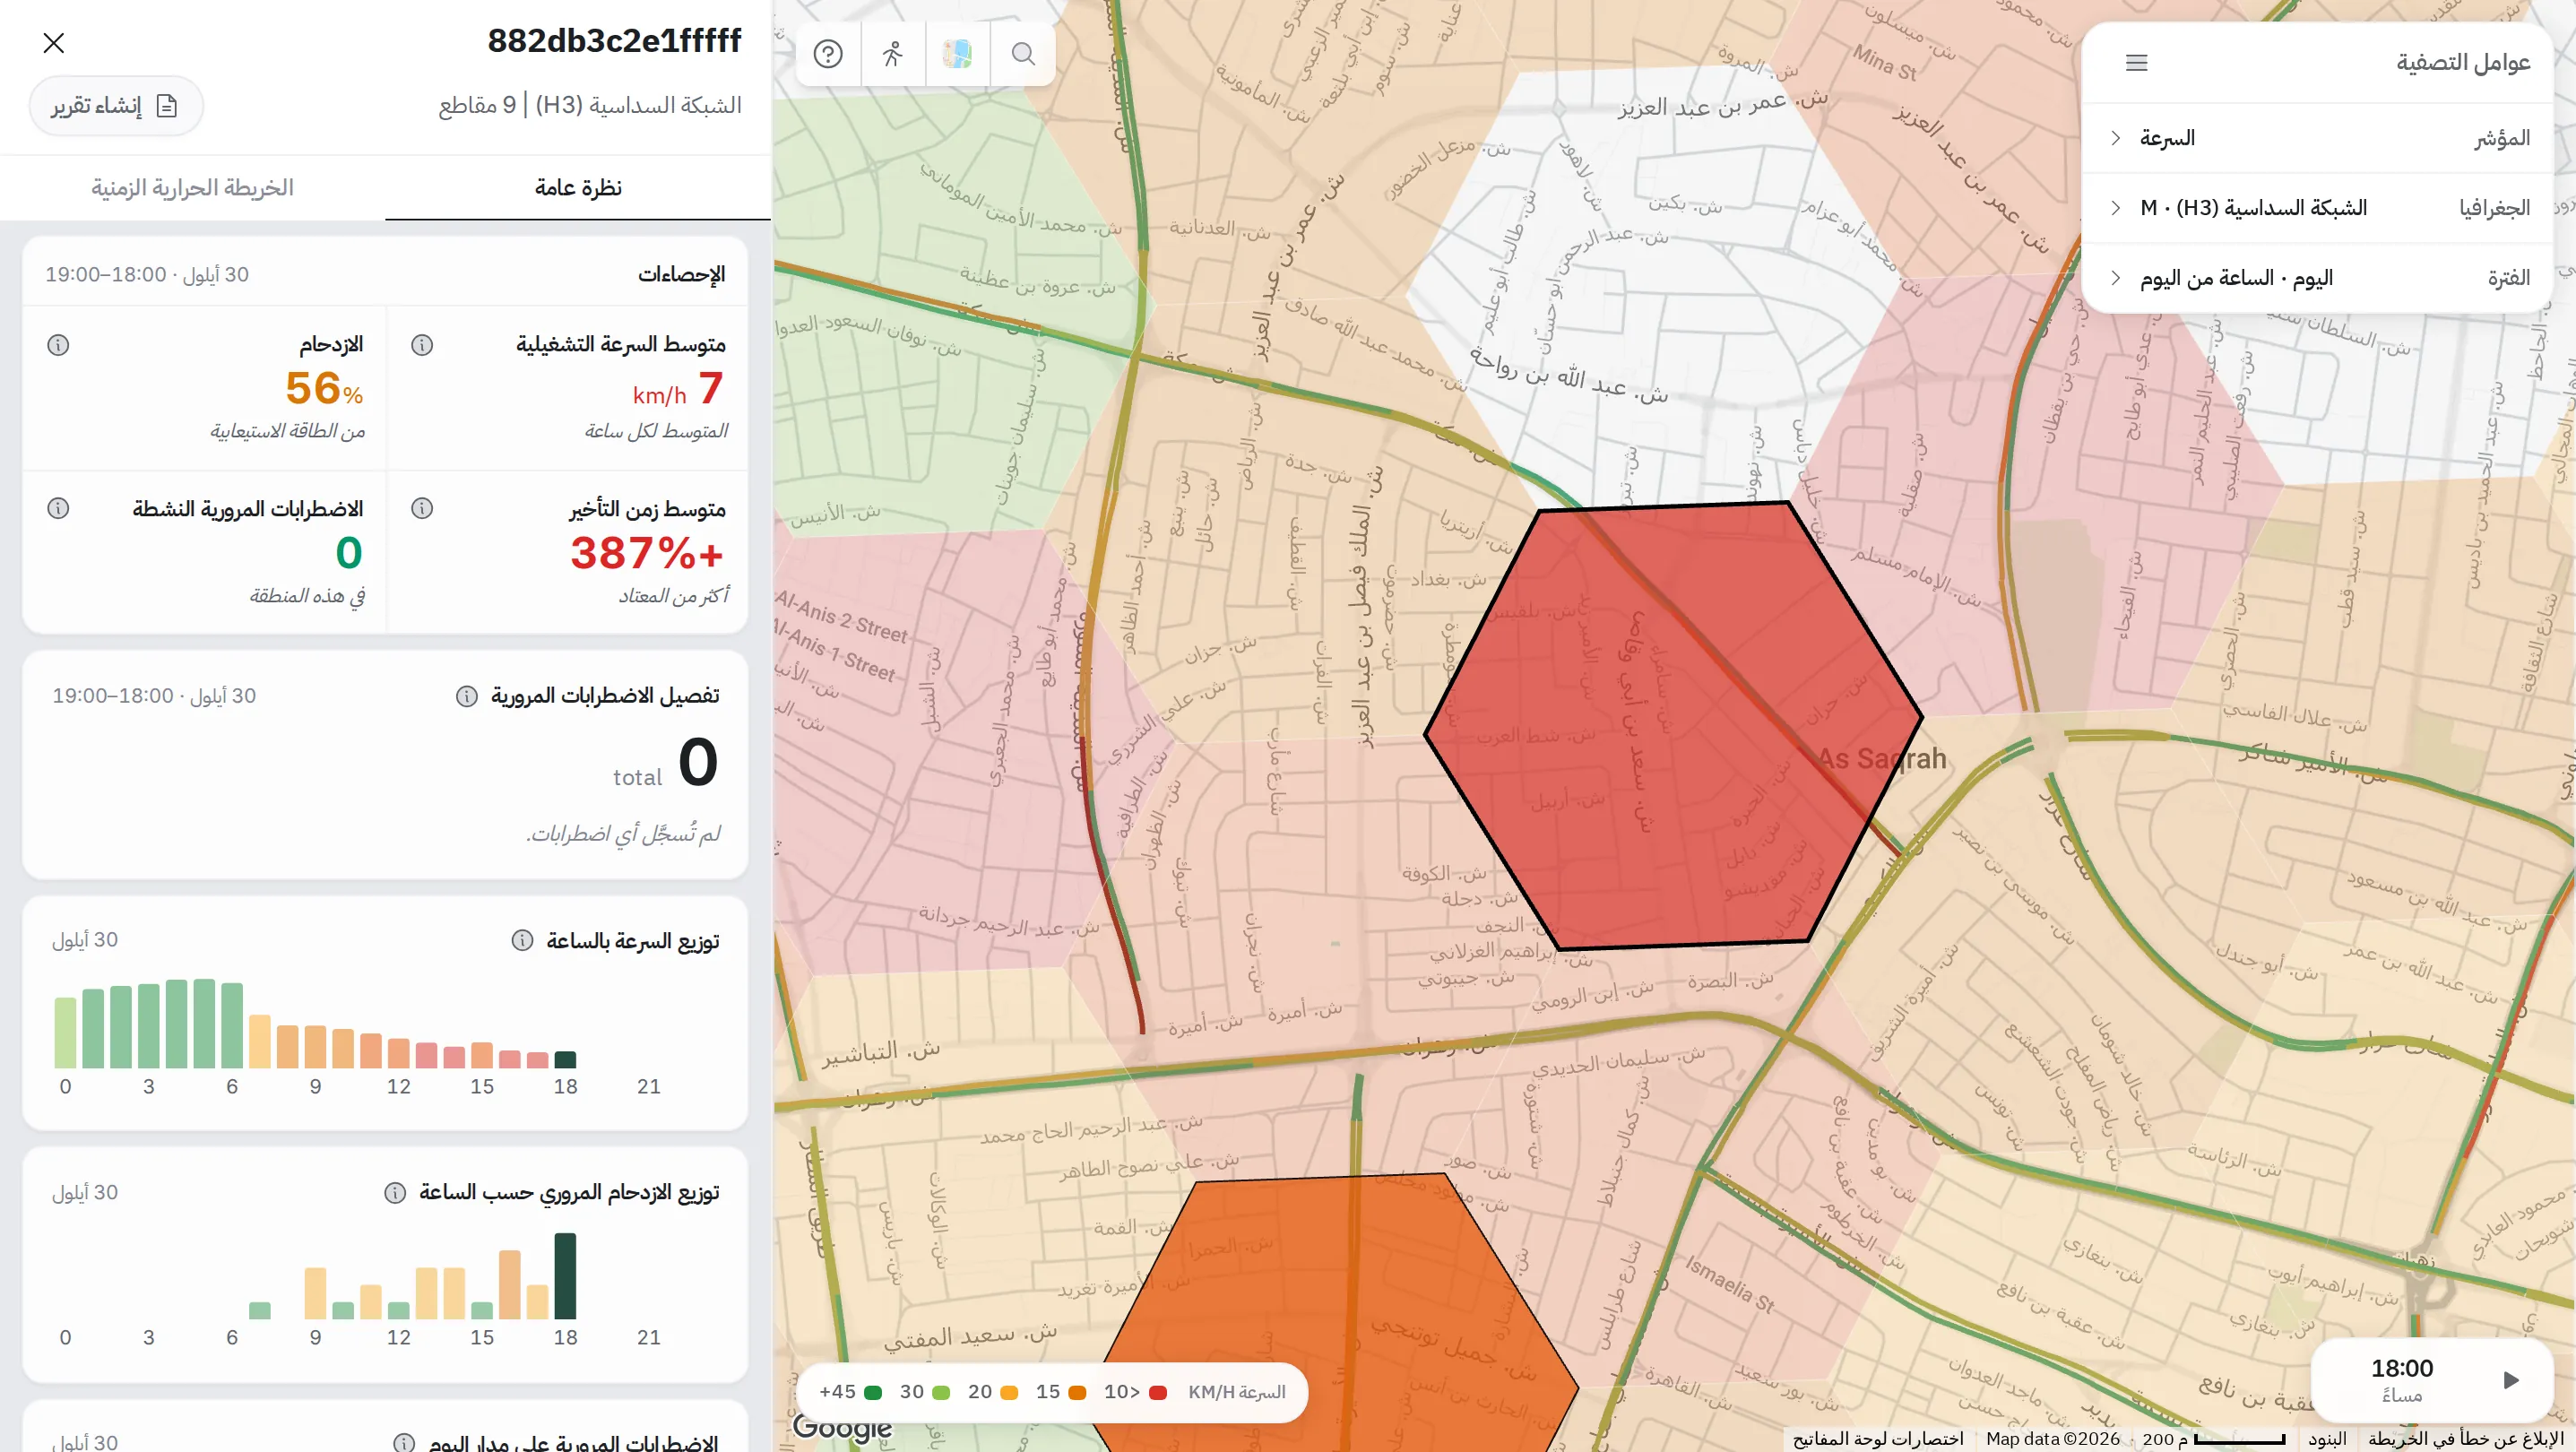Click the إنشاء تقرير report button
Image resolution: width=2576 pixels, height=1452 pixels.
coord(116,106)
